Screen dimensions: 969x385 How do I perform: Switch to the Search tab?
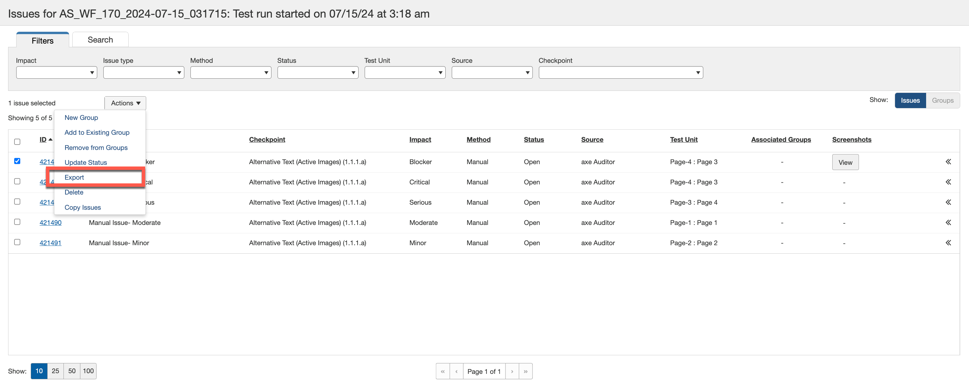point(100,40)
